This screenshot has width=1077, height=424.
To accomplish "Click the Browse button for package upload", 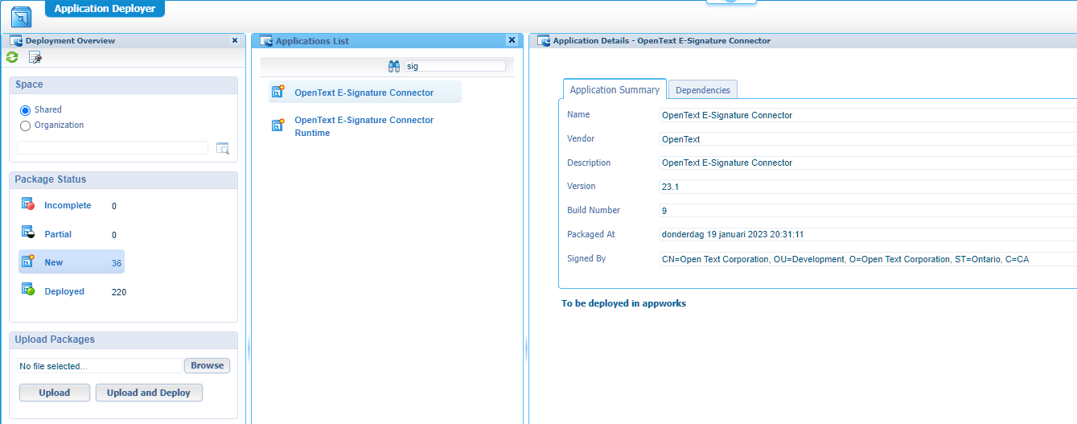I will tap(207, 365).
